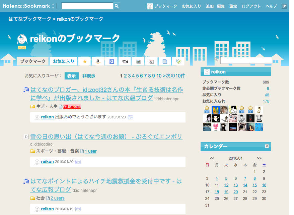294x215 pixels.
Task: Click pink cat avatar in favorites grid
Action: [215, 127]
